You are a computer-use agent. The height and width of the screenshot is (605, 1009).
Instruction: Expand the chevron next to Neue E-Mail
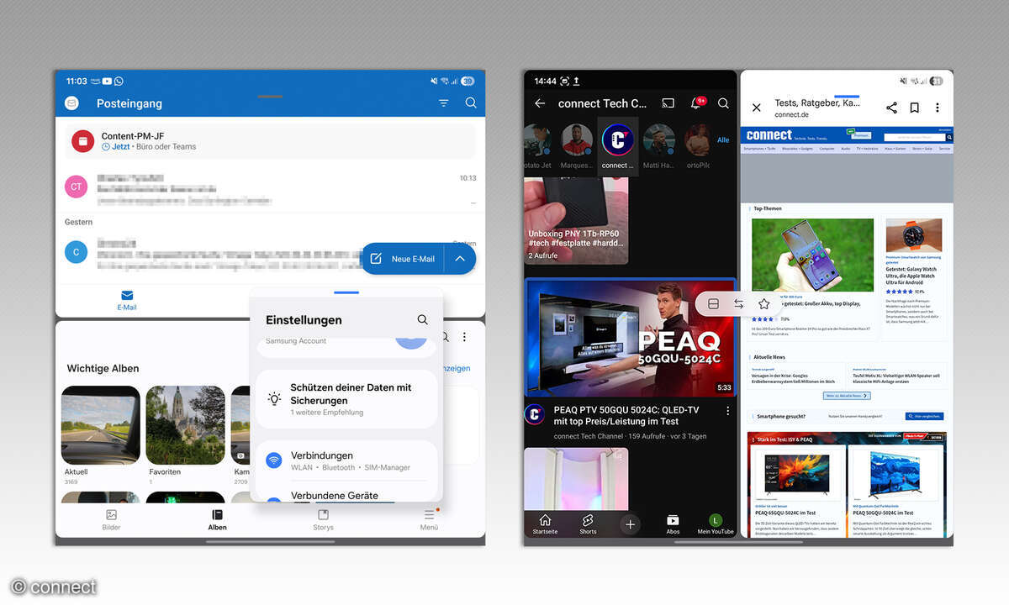point(460,259)
